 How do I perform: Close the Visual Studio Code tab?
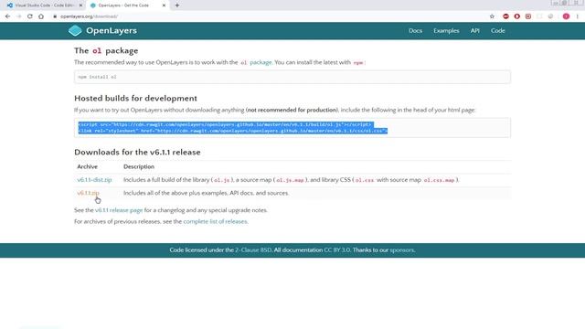(x=80, y=5)
